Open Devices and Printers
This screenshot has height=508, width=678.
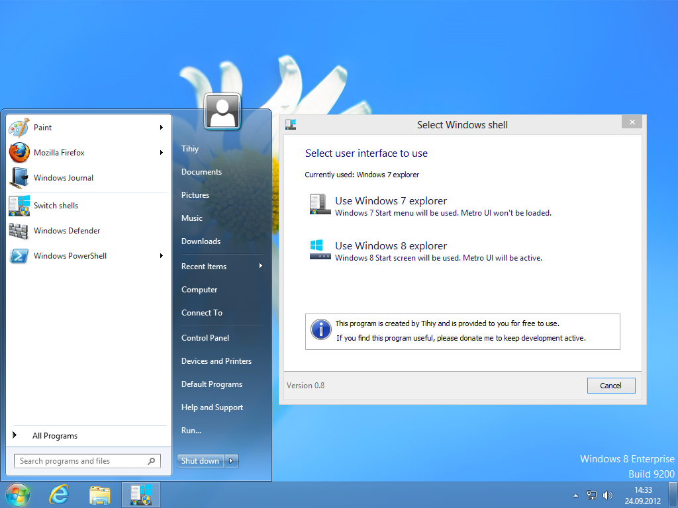pos(217,360)
